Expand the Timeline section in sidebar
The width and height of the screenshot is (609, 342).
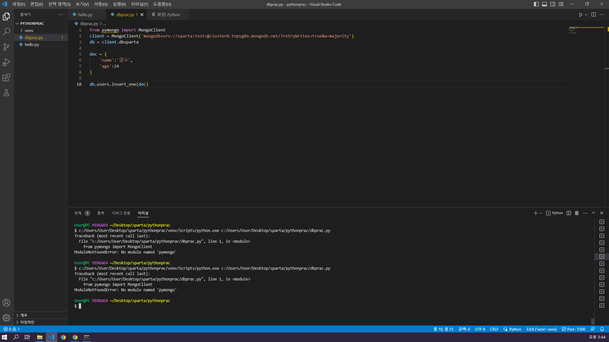click(x=41, y=322)
